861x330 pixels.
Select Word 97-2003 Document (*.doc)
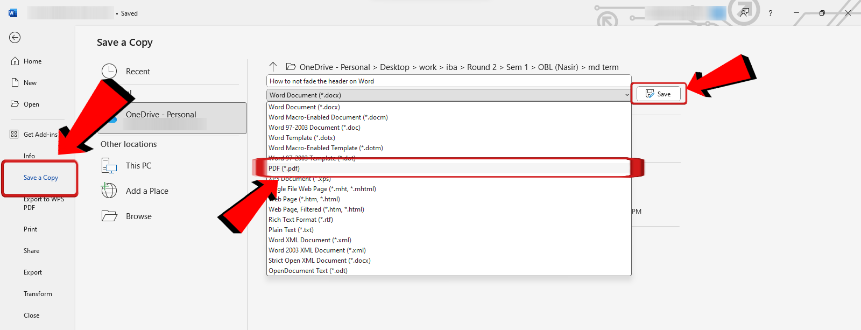(x=449, y=128)
